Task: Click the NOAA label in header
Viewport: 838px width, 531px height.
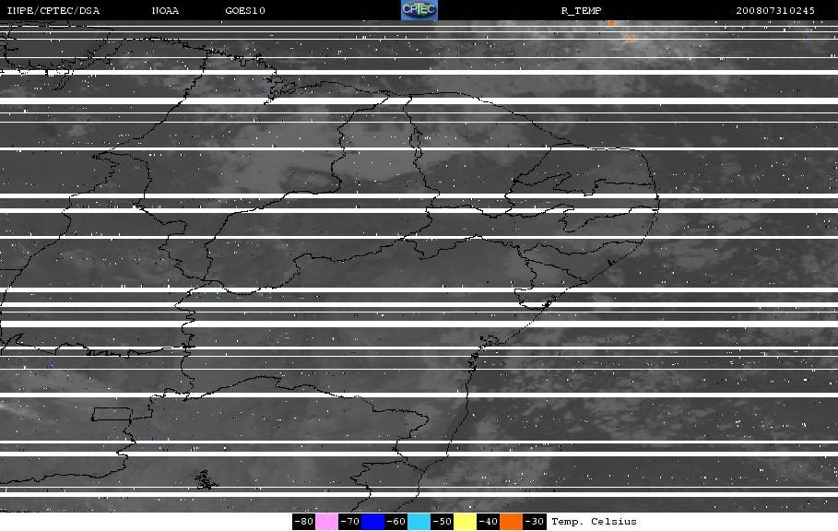Action: (165, 11)
